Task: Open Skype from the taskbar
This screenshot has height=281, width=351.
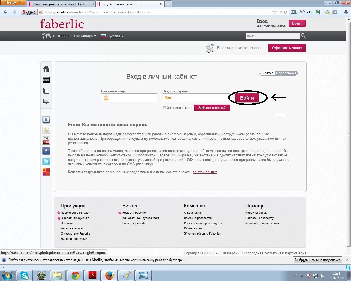Action: (x=24, y=275)
